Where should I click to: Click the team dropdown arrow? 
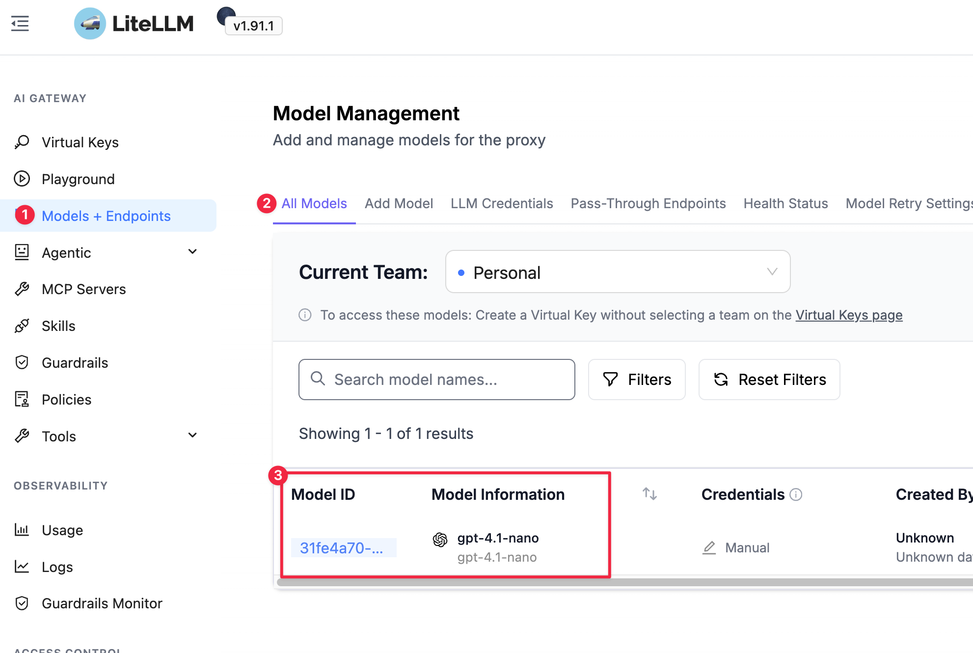(x=772, y=272)
